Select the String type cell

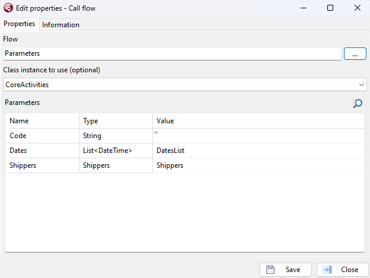(x=116, y=136)
